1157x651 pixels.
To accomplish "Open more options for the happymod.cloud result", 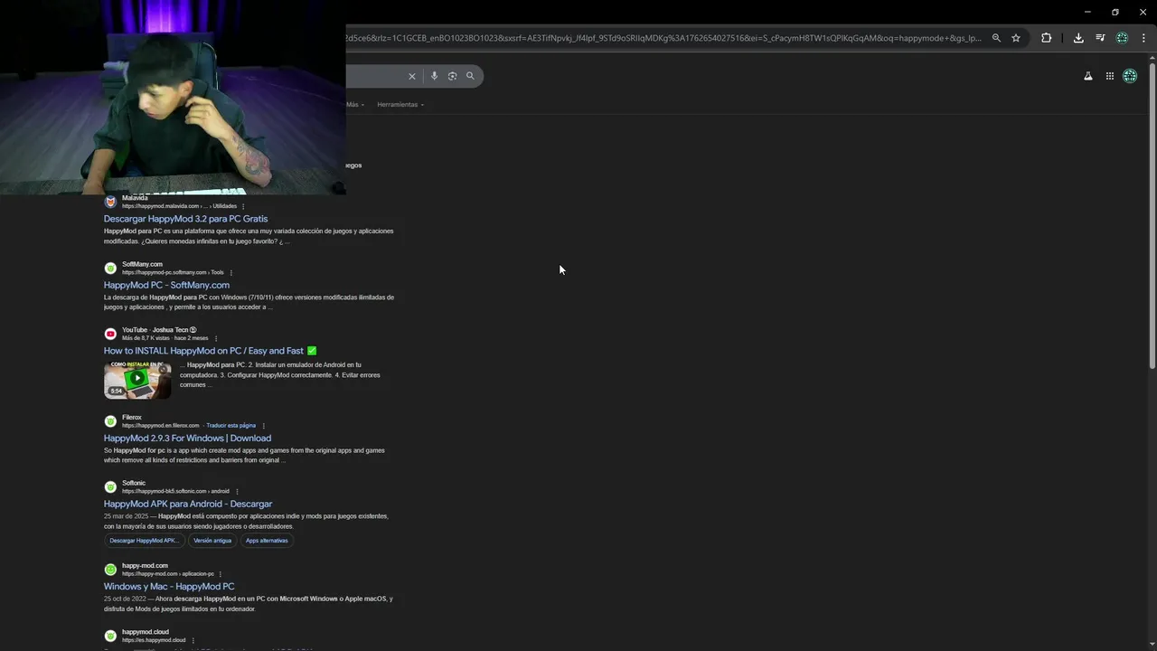I will click(193, 640).
